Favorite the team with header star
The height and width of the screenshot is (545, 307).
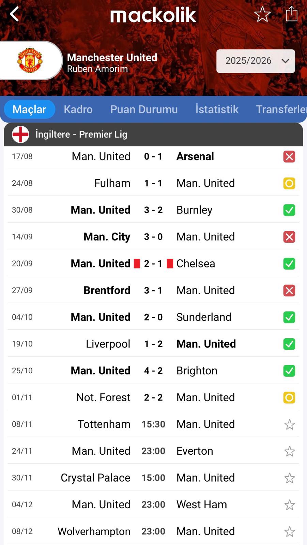click(262, 14)
